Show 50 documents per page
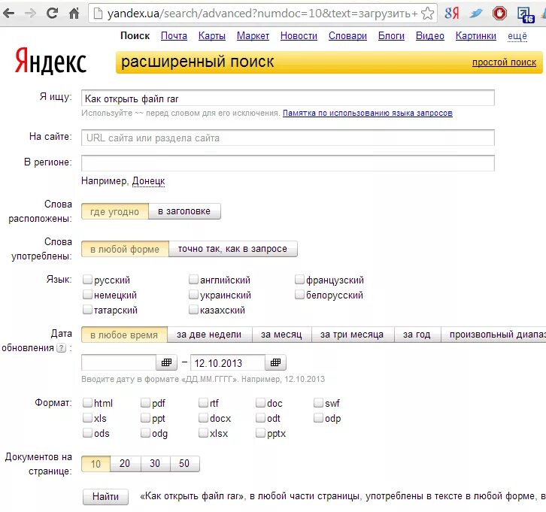Image resolution: width=546 pixels, height=512 pixels. click(184, 464)
